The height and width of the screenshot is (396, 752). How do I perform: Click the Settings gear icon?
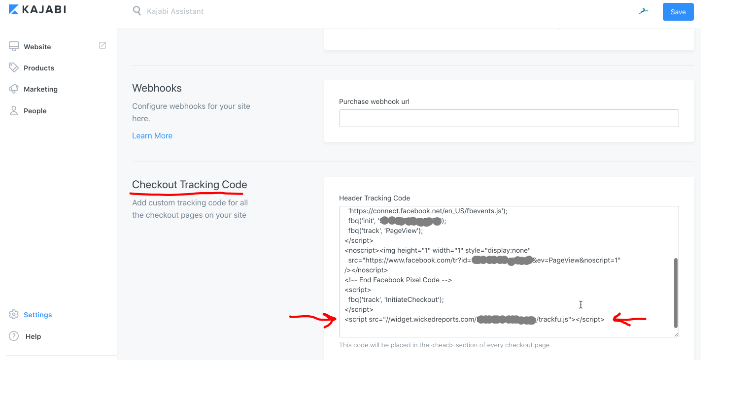click(14, 314)
